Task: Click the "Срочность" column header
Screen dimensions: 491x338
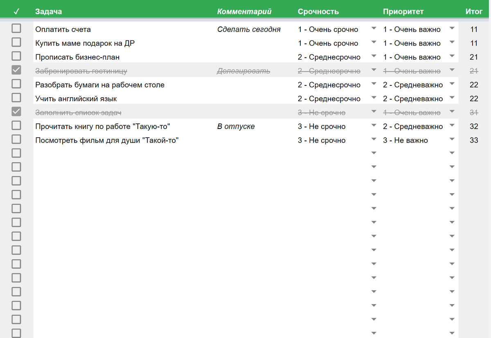Action: click(x=318, y=11)
